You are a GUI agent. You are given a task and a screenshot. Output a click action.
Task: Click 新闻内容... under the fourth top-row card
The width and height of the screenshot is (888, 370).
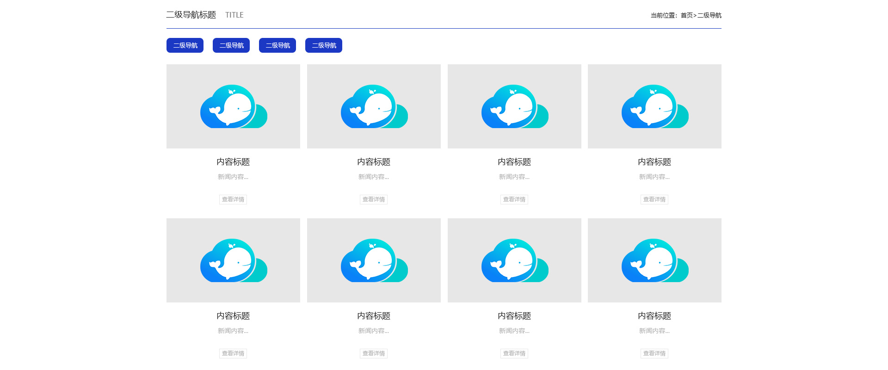(654, 177)
